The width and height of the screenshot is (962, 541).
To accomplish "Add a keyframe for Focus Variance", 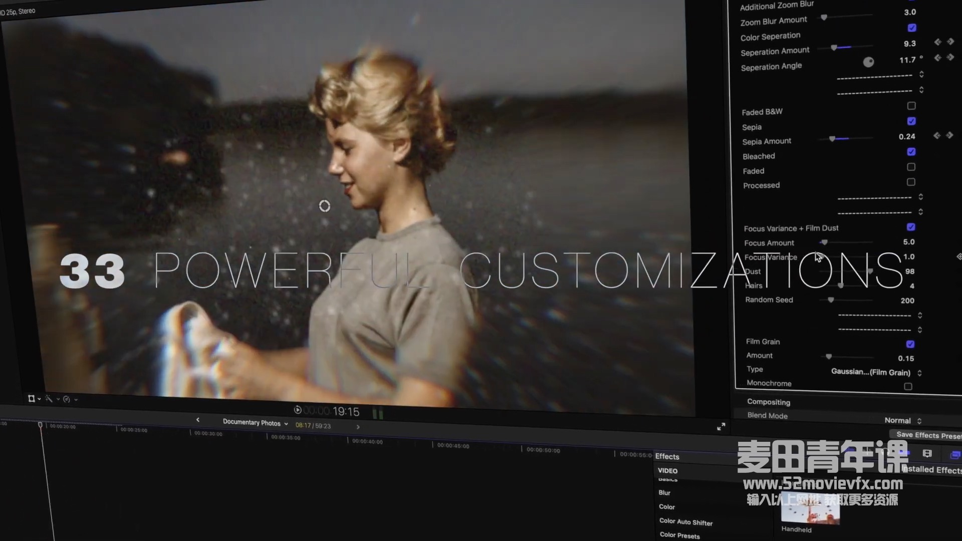I will click(x=958, y=256).
